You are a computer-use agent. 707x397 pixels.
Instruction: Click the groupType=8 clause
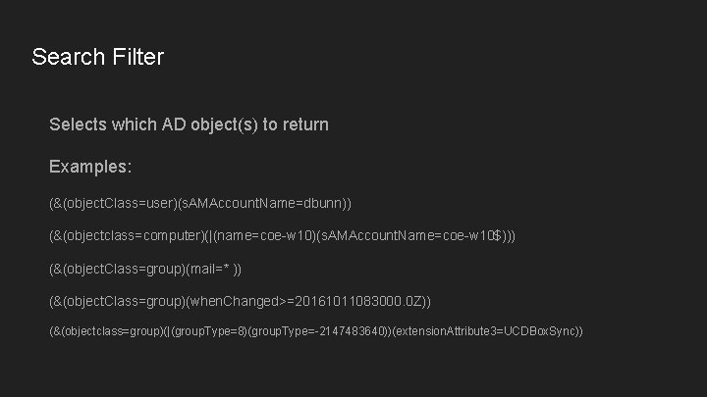pyautogui.click(x=210, y=331)
